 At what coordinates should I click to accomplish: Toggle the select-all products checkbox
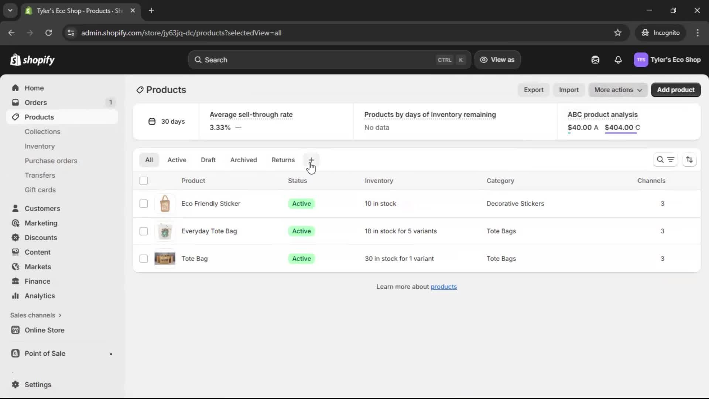(x=144, y=181)
